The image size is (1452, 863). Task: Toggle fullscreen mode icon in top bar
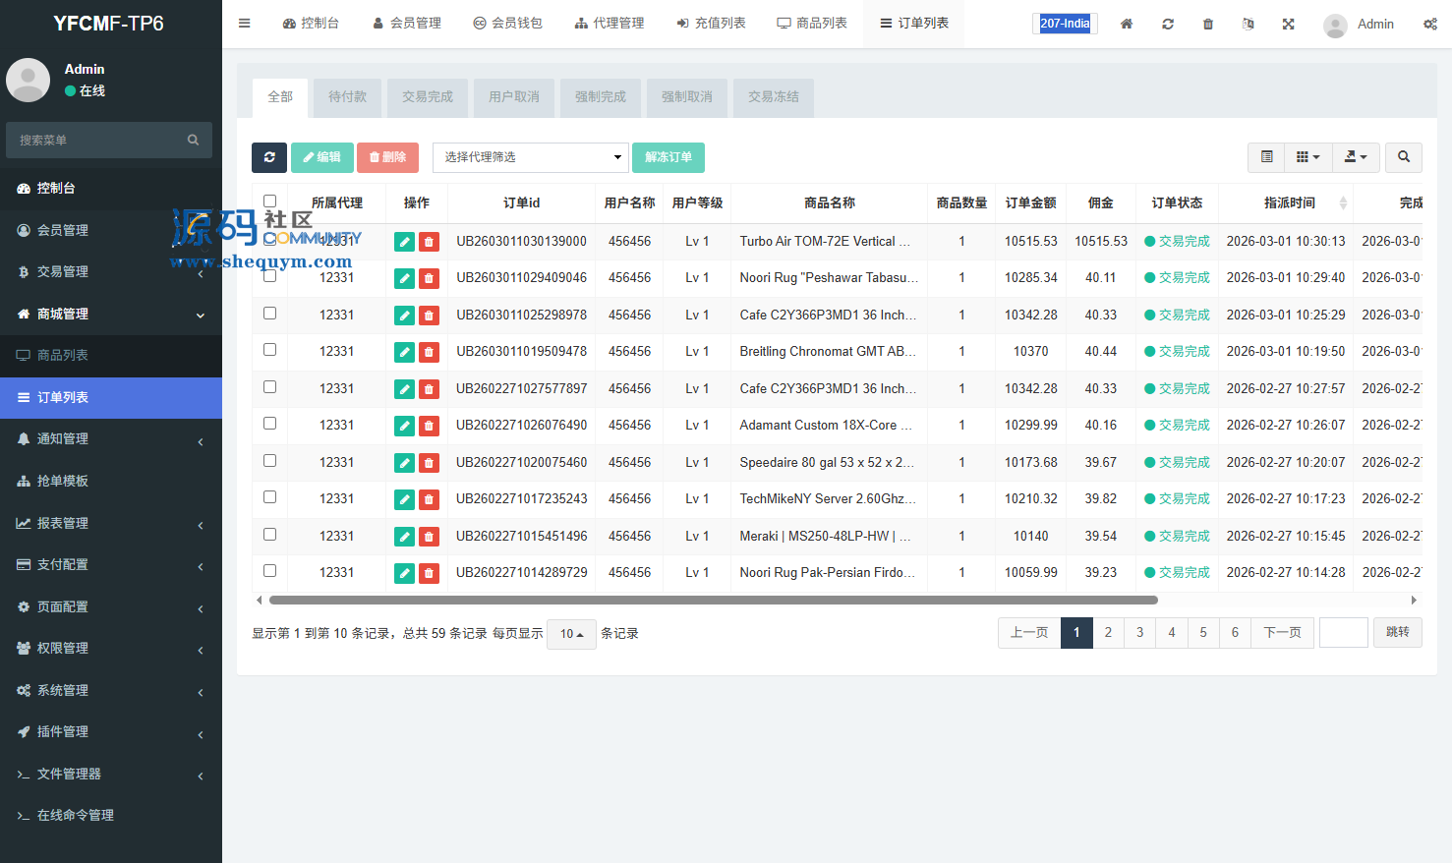point(1288,24)
